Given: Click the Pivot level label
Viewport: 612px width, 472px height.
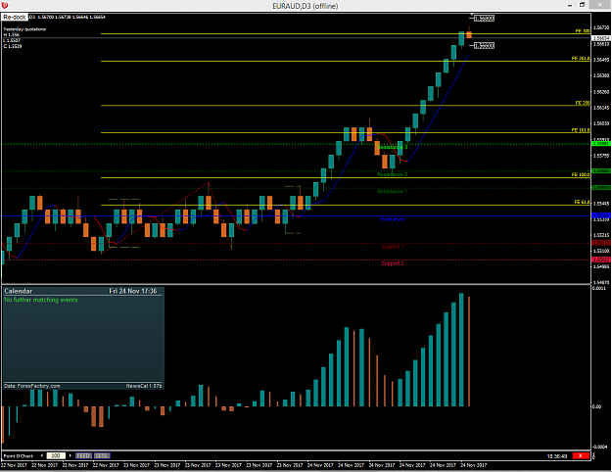Looking at the screenshot, I should pos(393,219).
